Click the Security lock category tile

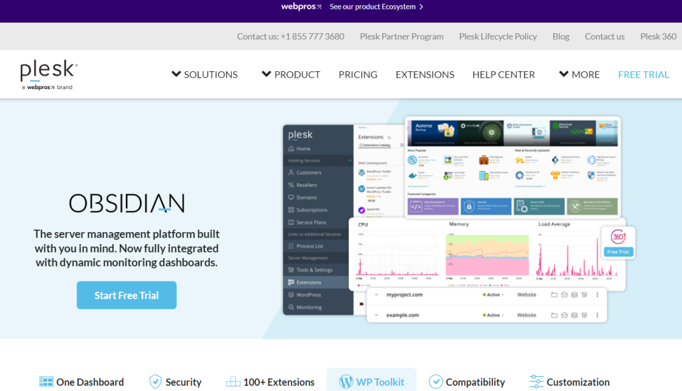pos(486,206)
